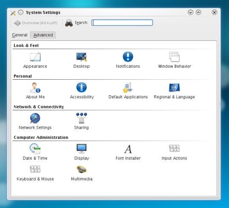
Task: Open the Accessibility icon
Action: coord(81,87)
